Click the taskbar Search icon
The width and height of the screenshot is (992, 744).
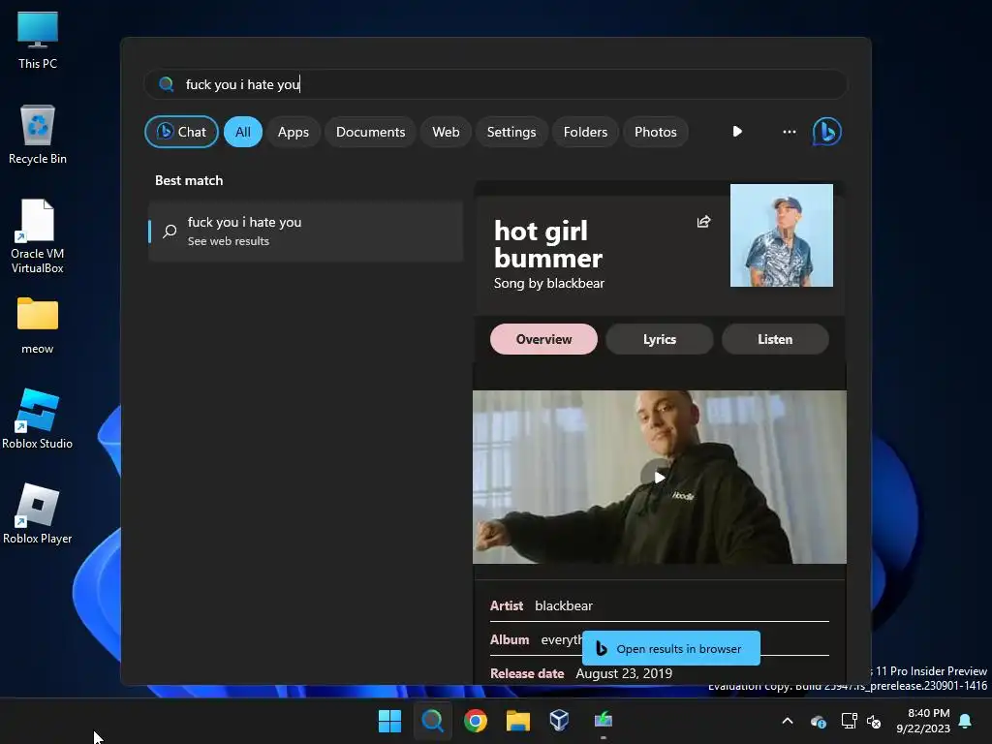[x=433, y=721]
